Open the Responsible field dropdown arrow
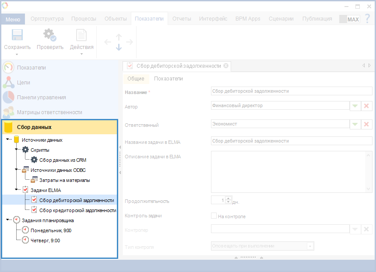This screenshot has height=272, width=376. click(x=355, y=124)
